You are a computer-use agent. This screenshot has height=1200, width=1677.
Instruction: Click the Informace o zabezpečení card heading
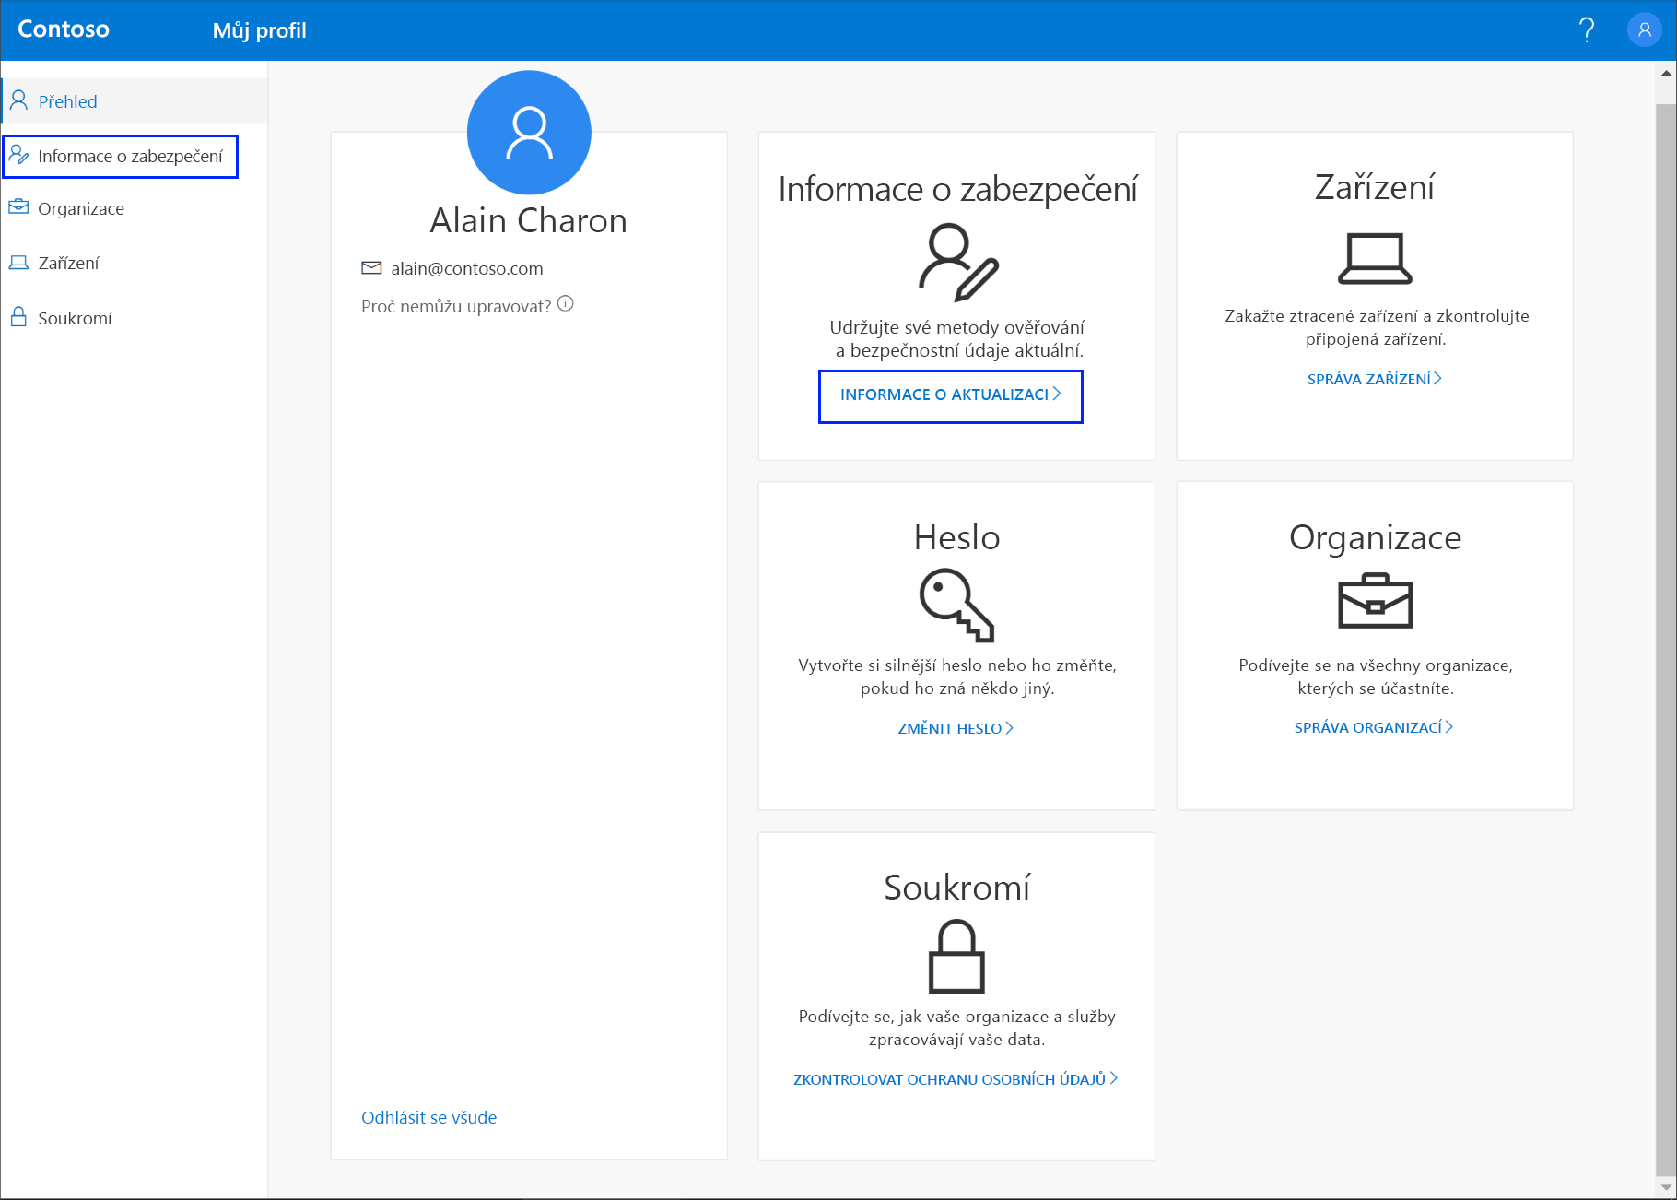click(957, 189)
